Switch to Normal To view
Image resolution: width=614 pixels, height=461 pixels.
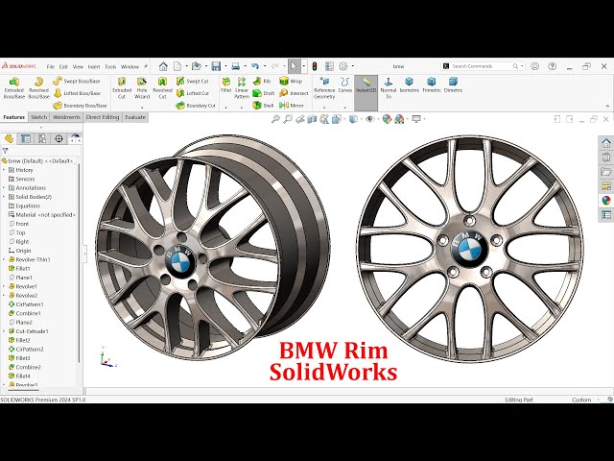[389, 87]
